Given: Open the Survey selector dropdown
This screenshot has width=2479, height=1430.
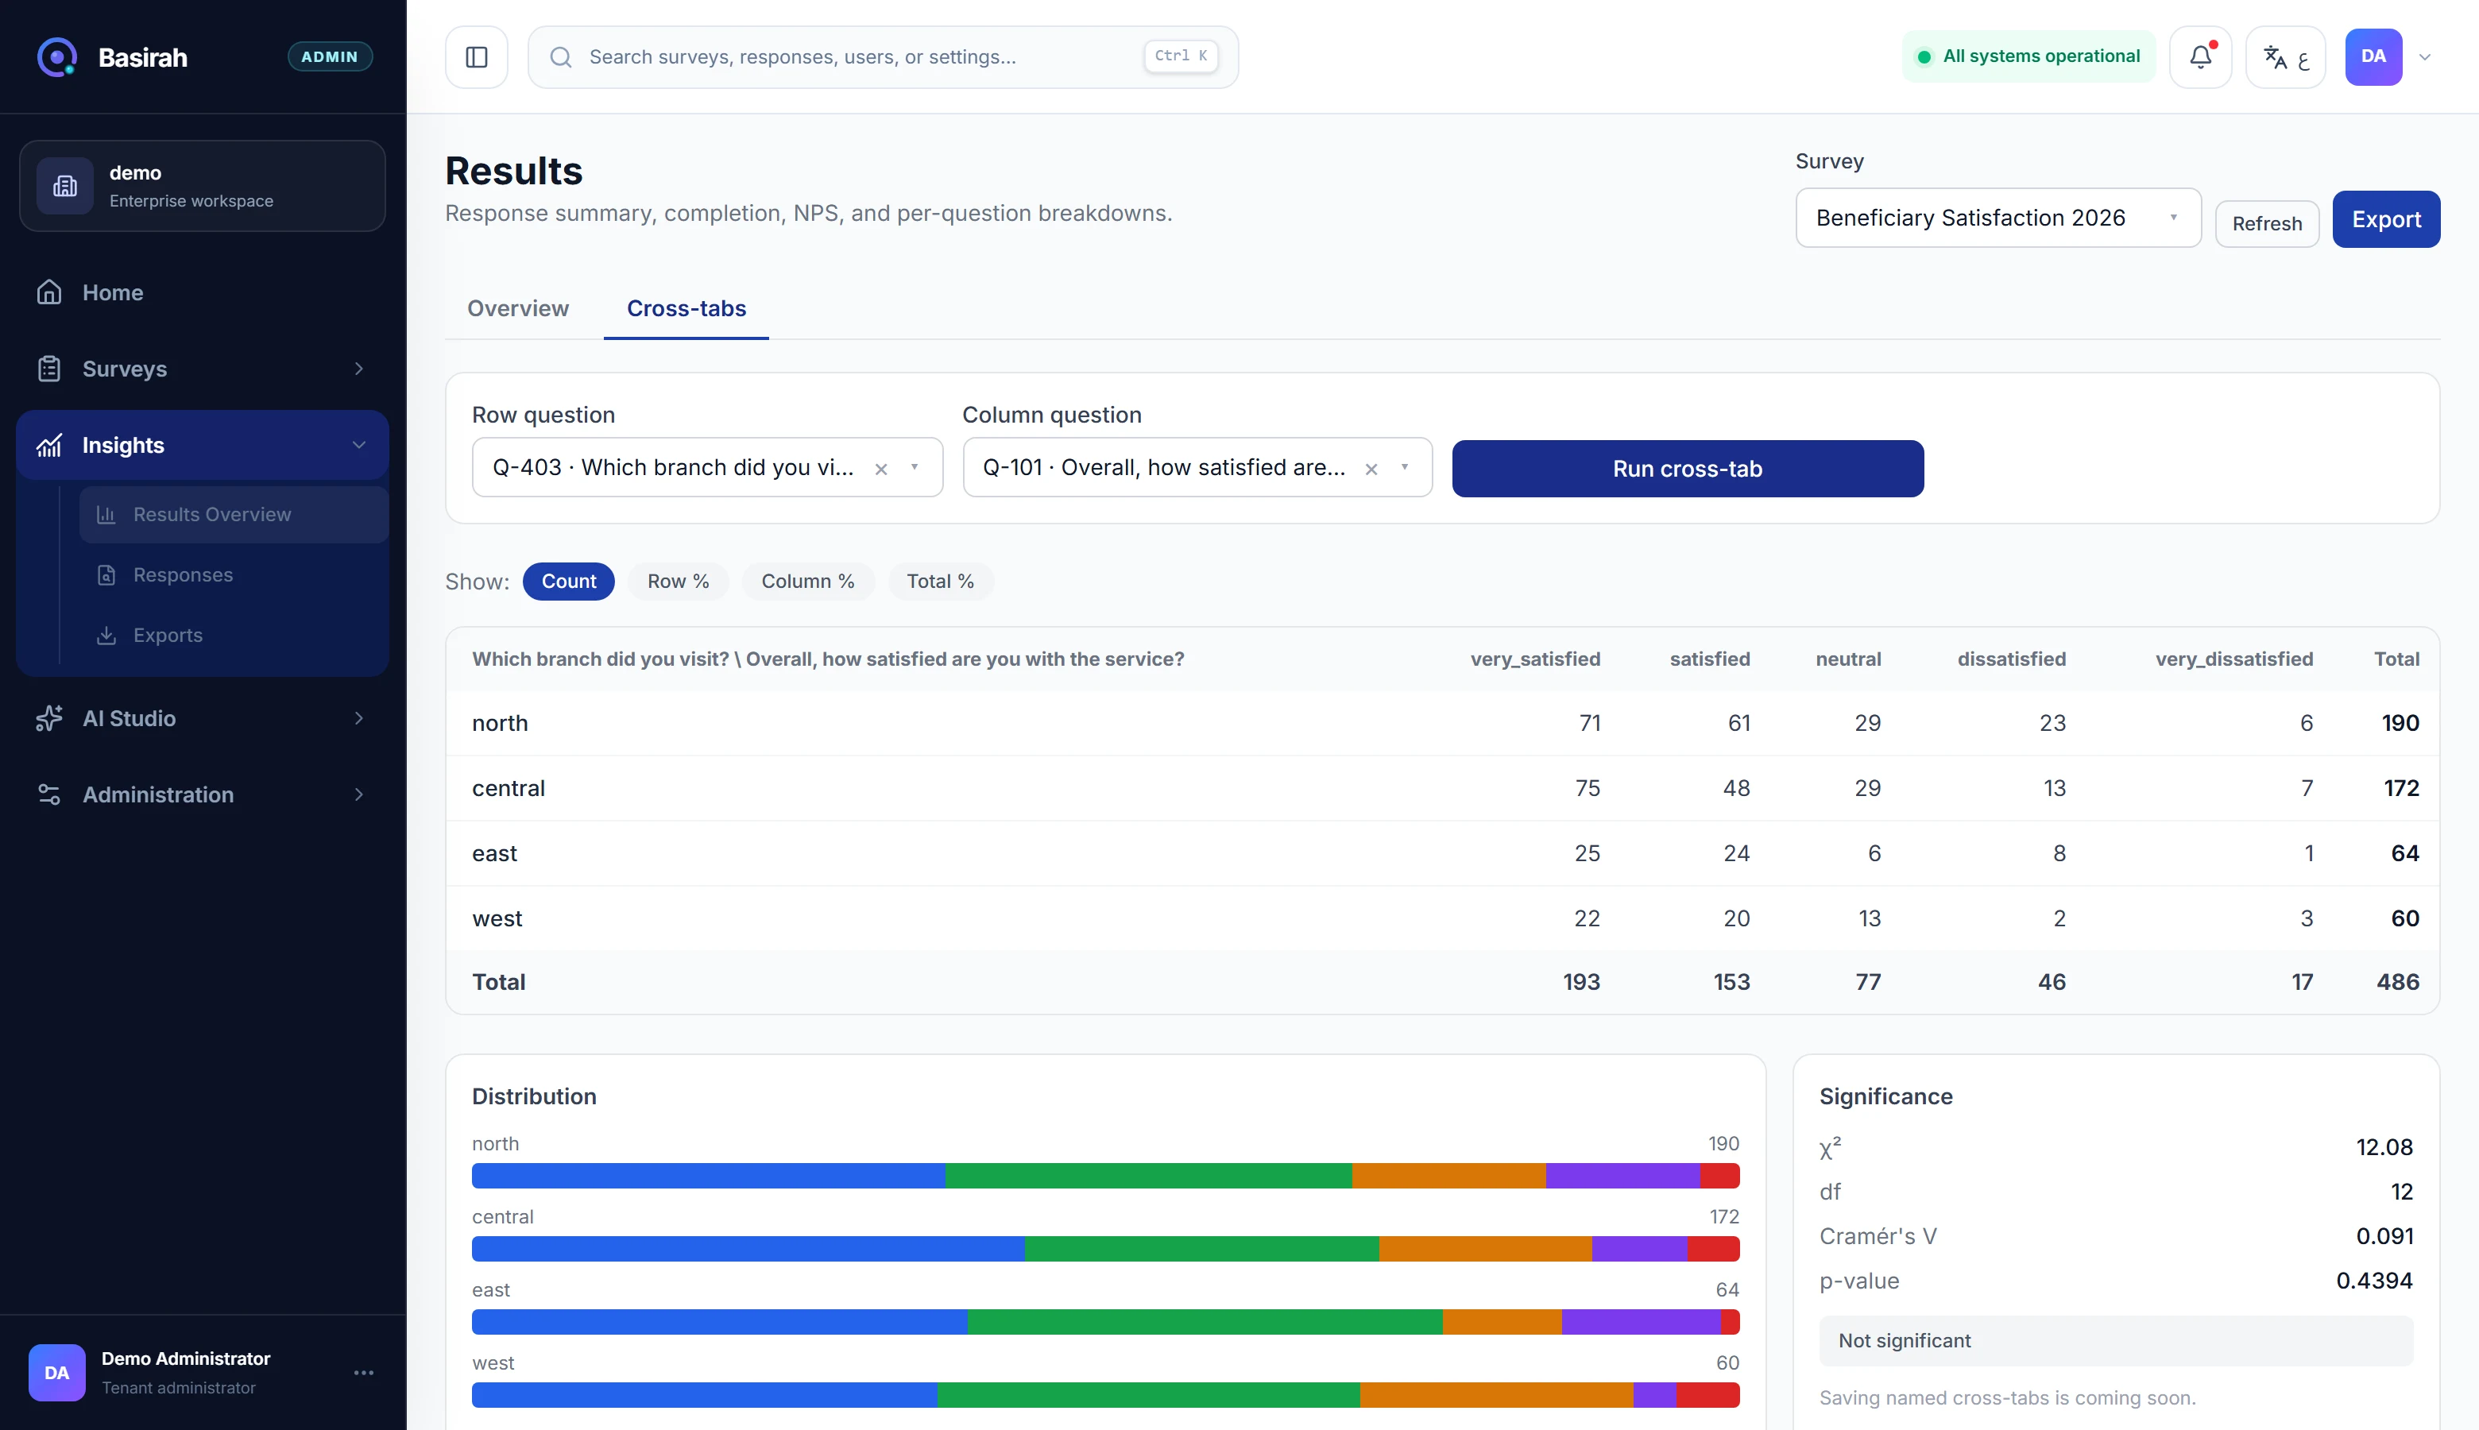Looking at the screenshot, I should 1998,218.
